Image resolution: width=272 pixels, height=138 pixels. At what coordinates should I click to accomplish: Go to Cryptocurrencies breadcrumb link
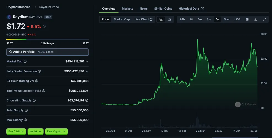(18, 7)
